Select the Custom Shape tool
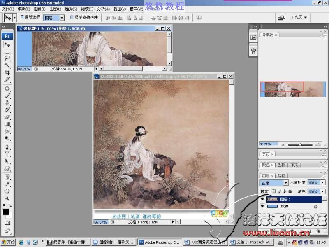Image resolution: width=329 pixels, height=247 pixels. [x=7, y=168]
